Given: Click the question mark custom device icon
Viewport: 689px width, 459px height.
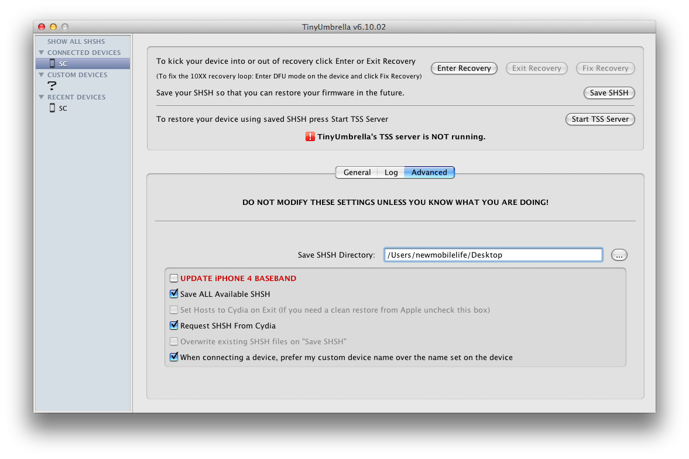Looking at the screenshot, I should (x=52, y=85).
